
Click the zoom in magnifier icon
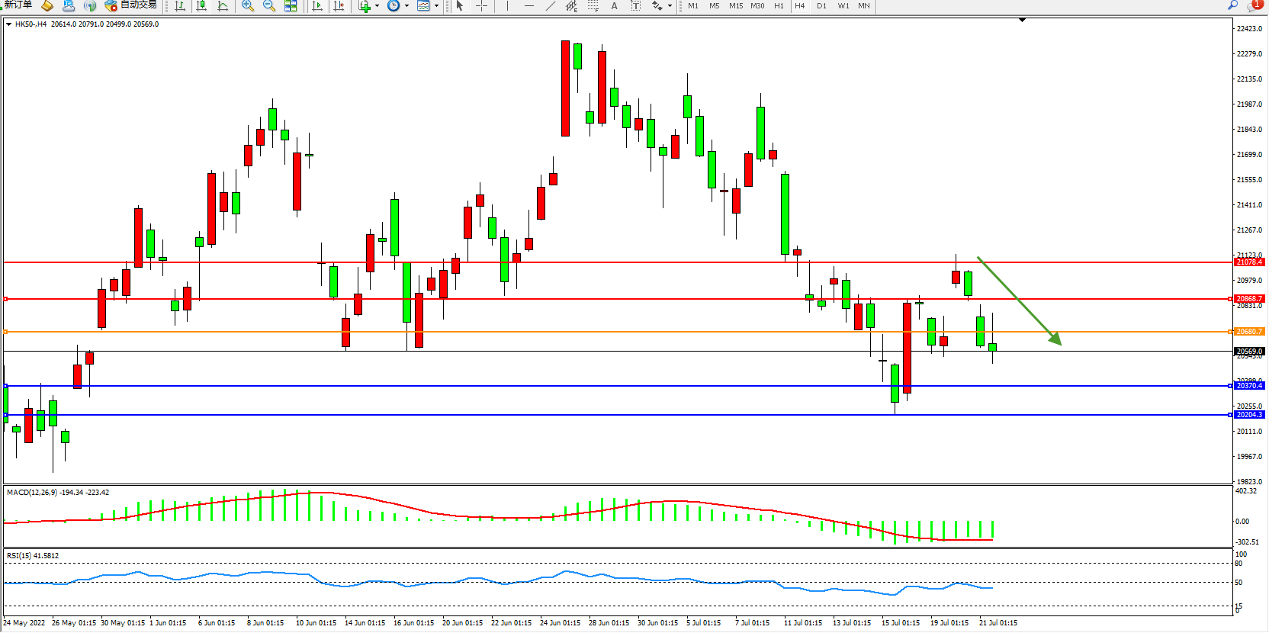247,6
